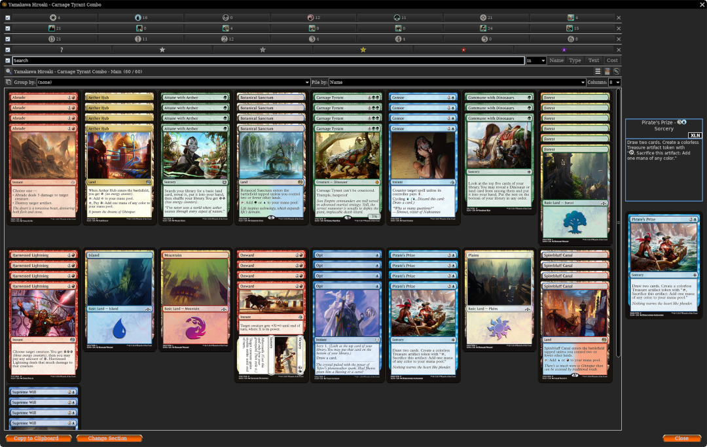Switch to list view icon
The height and width of the screenshot is (447, 707).
[598, 71]
